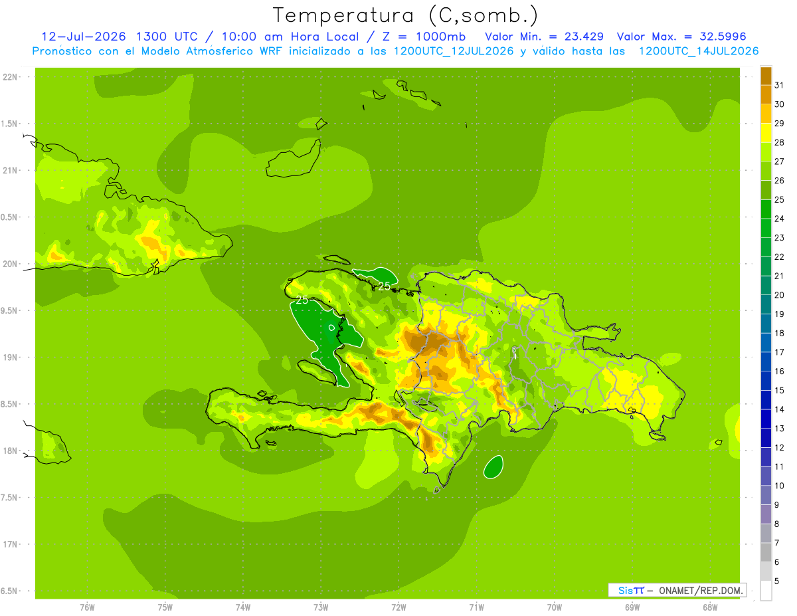Click the 25 contour label beside Tortuga island

point(384,286)
